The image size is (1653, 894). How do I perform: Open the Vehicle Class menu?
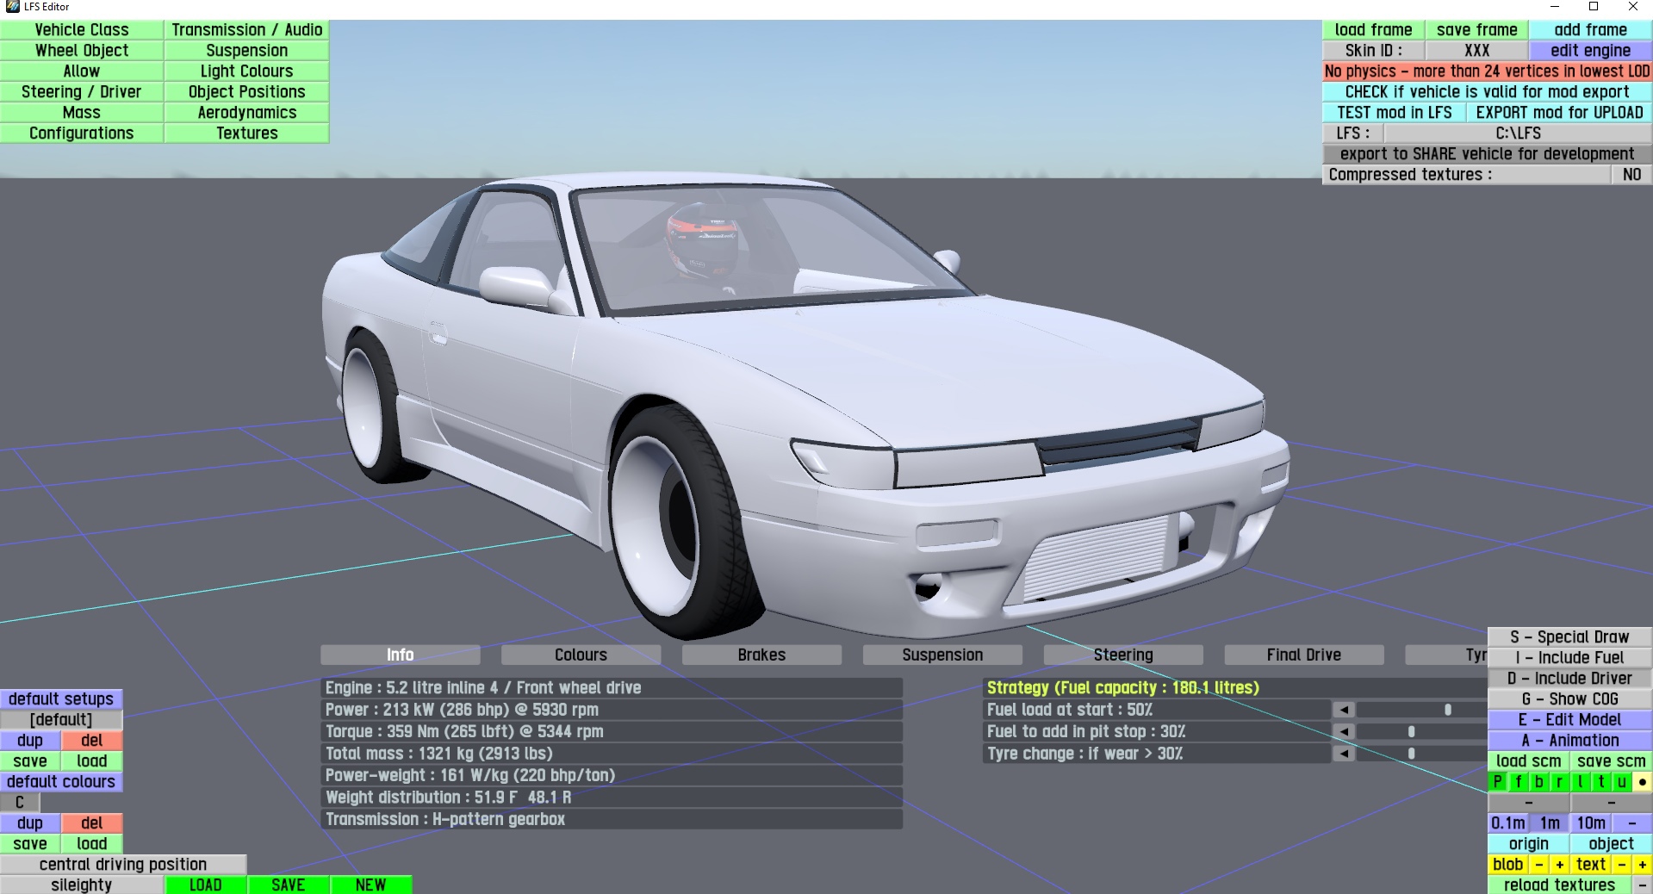[x=82, y=30]
